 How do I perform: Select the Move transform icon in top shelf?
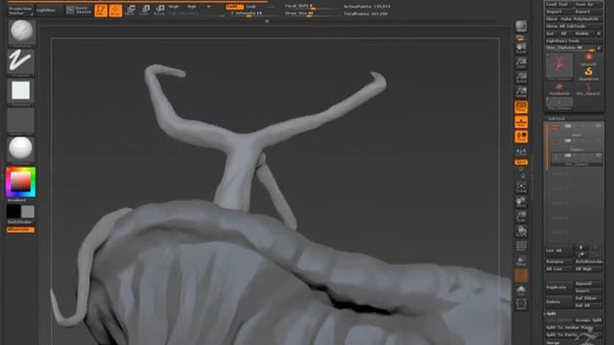coord(130,10)
